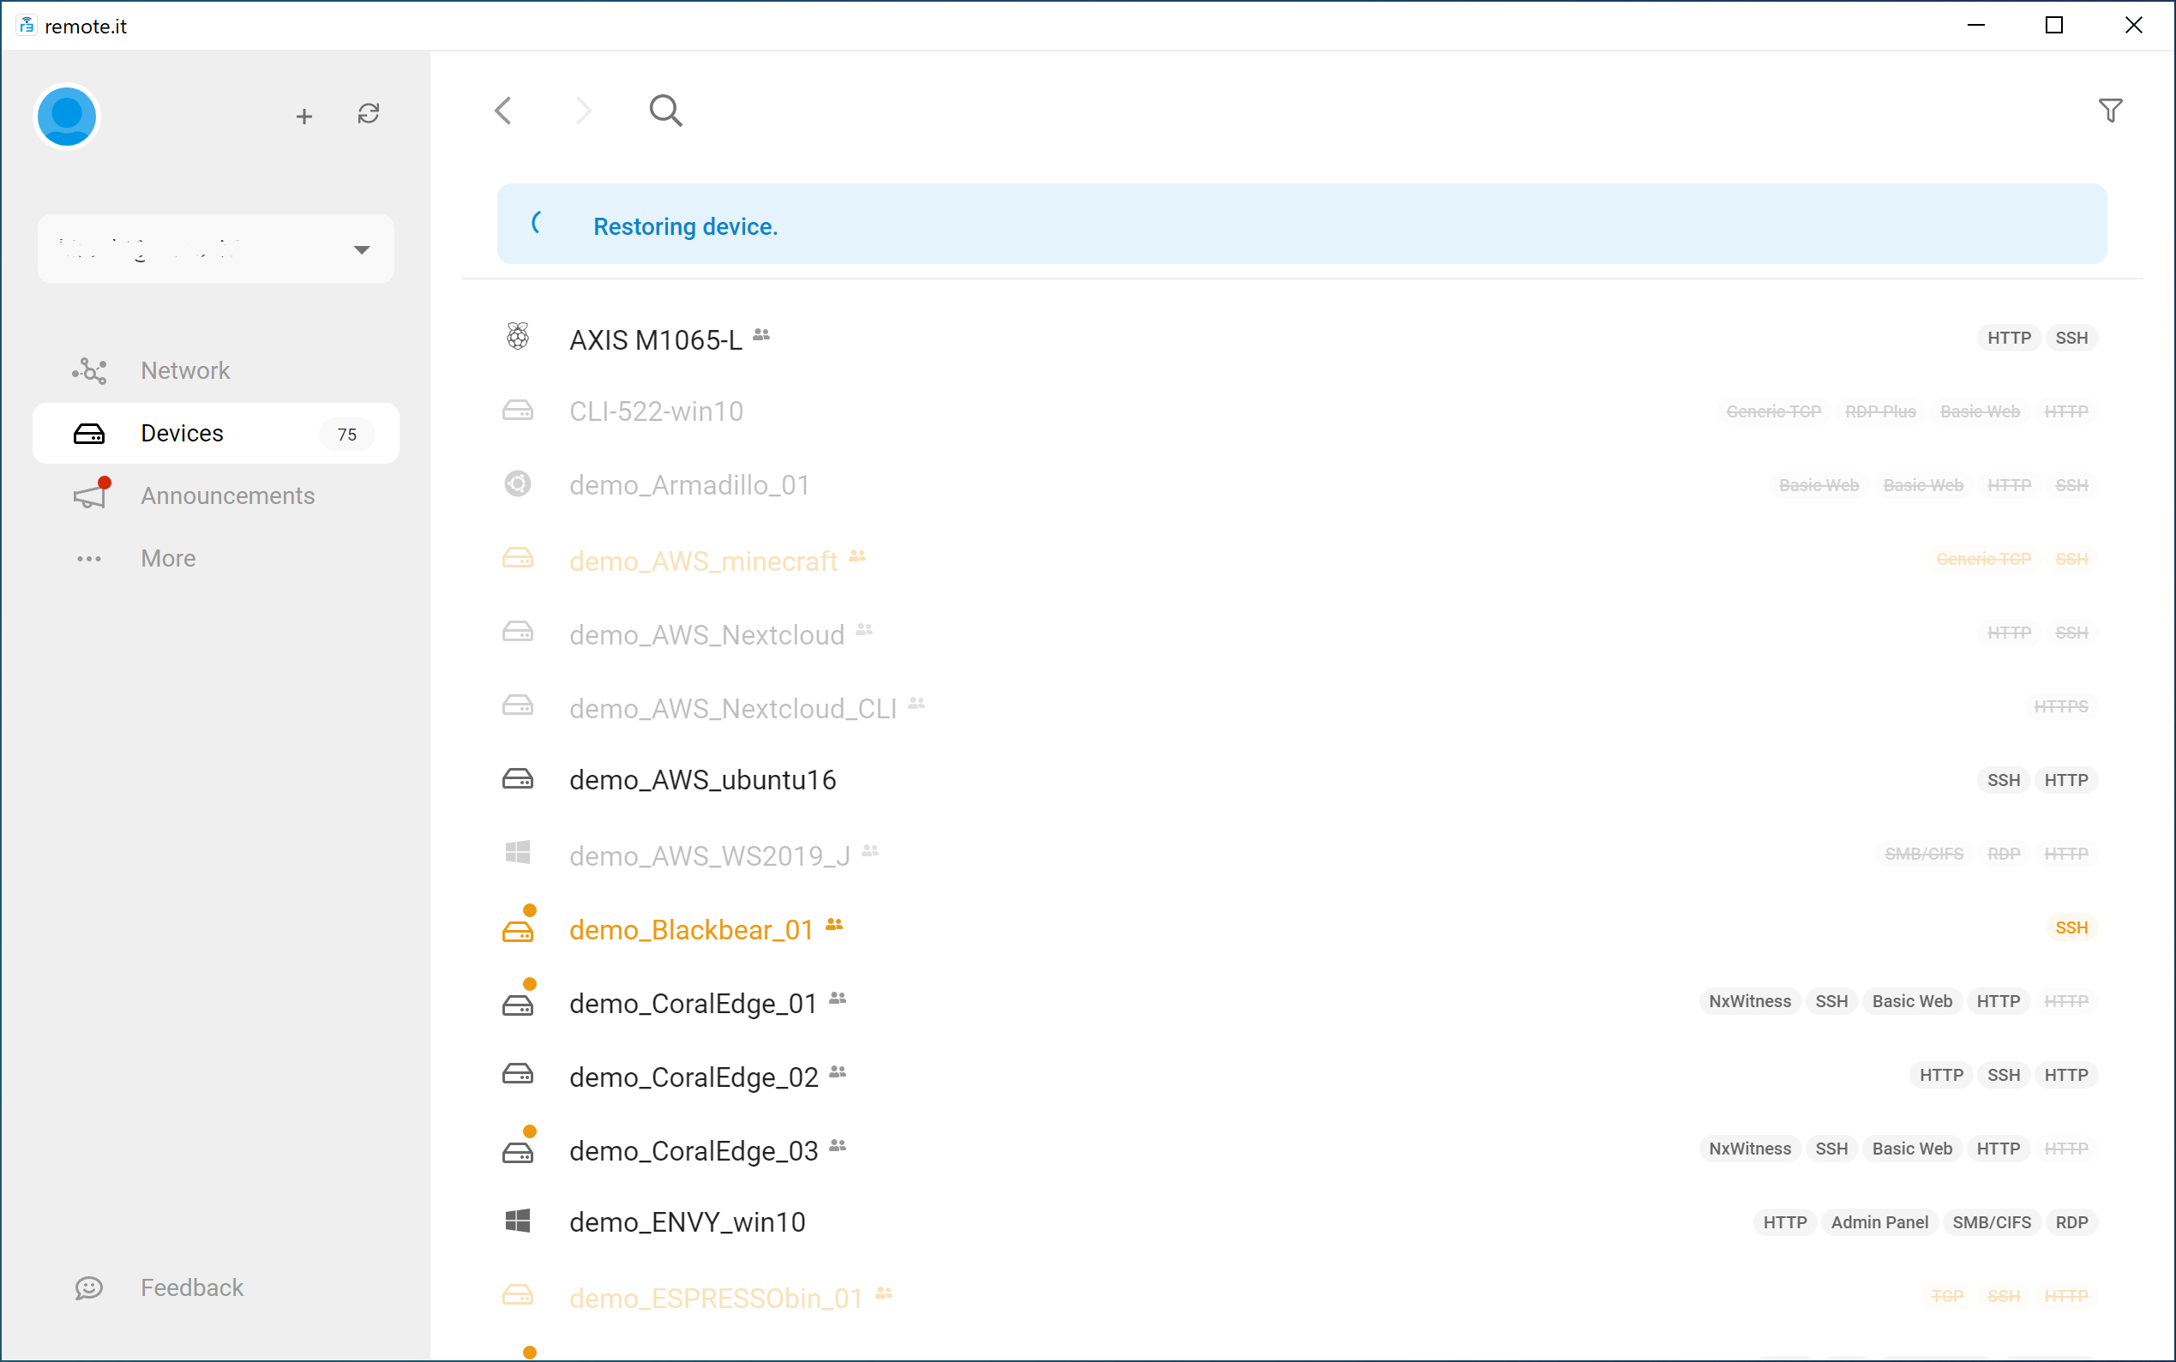Click the SSH tag on demo_AWS_ubuntu16

point(2004,780)
